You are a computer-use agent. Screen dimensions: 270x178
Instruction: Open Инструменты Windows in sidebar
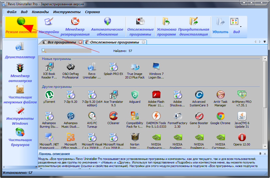click(20, 116)
